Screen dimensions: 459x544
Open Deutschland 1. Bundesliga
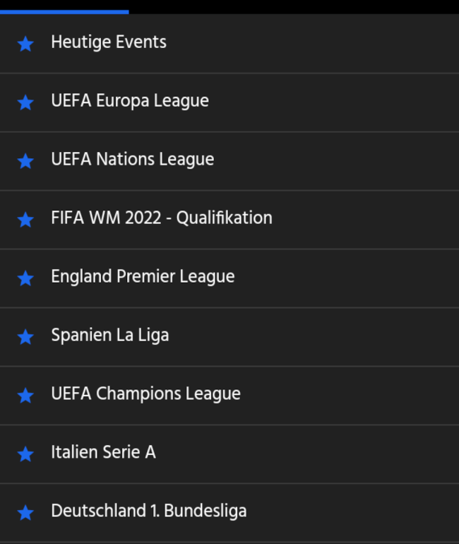[149, 512]
